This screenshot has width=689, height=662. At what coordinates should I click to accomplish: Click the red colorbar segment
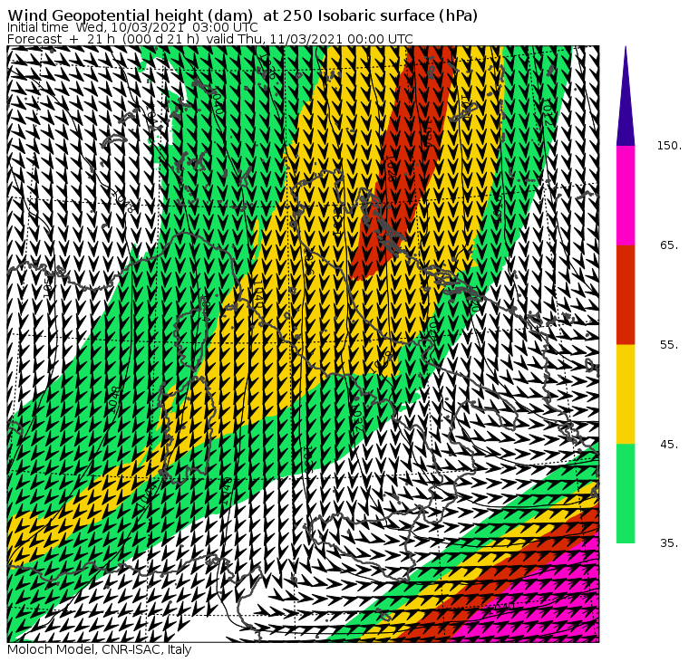click(626, 294)
